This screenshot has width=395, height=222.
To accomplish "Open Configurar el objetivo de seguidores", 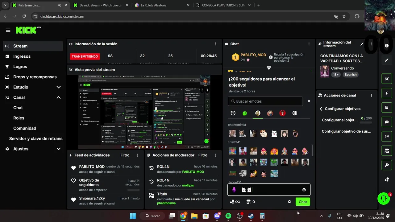I will (x=339, y=120).
